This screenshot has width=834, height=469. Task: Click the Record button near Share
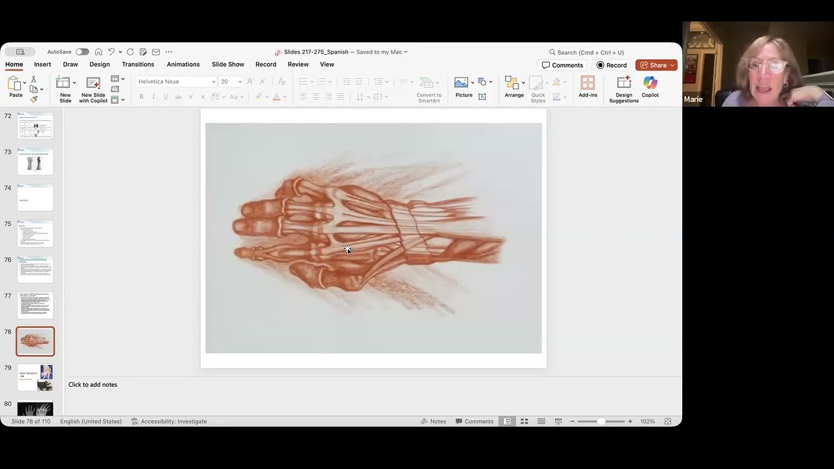pos(611,65)
